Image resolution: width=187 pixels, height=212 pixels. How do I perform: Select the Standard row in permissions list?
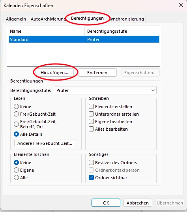84,39
